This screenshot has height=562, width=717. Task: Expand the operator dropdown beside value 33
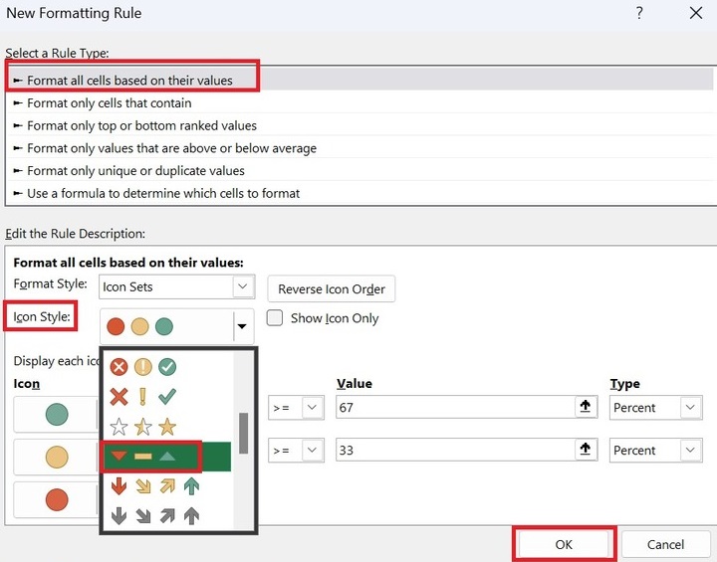point(313,451)
